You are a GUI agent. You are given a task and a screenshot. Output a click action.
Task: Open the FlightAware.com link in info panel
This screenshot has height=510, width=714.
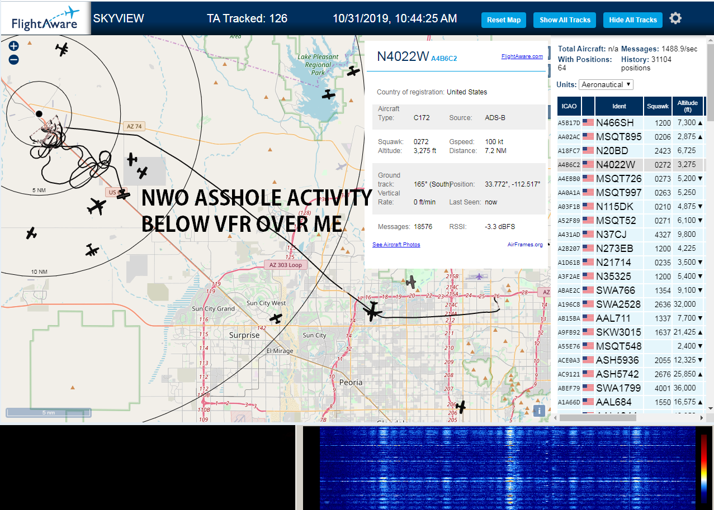click(x=522, y=56)
